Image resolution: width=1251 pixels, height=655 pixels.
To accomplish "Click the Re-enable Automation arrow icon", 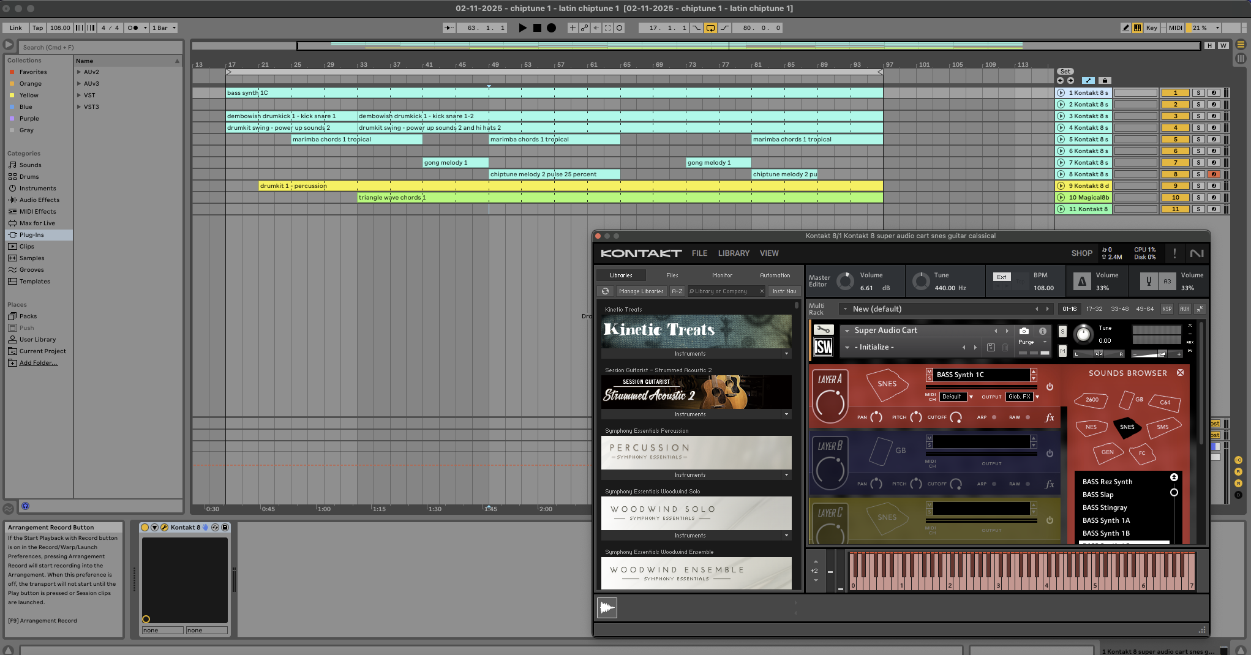I will pos(596,28).
